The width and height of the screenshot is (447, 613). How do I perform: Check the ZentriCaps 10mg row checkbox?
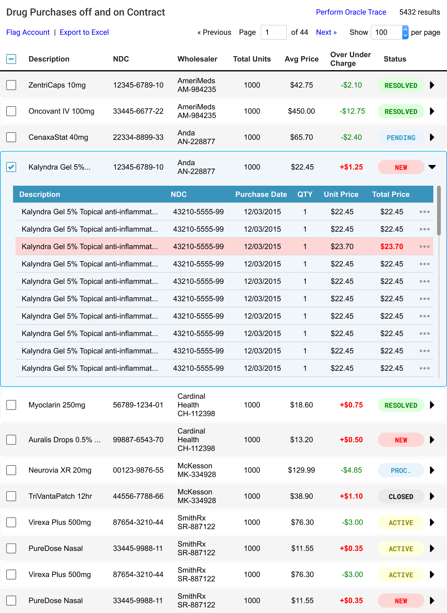coord(11,85)
